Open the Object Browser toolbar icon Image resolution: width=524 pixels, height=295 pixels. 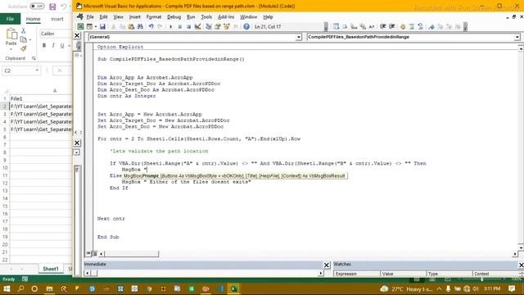227,26
